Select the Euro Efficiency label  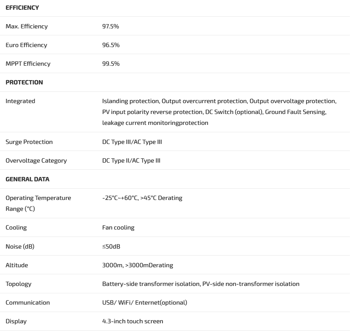[x=26, y=45]
